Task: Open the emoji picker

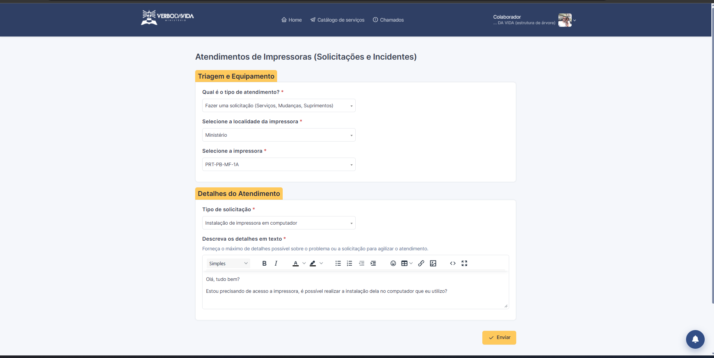Action: tap(393, 263)
